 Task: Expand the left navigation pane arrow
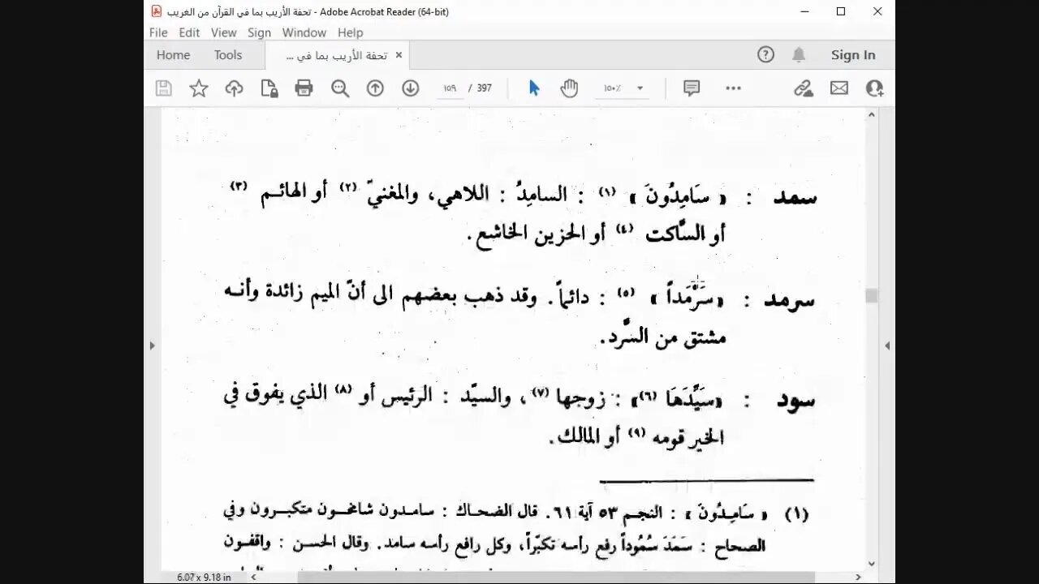coord(152,346)
